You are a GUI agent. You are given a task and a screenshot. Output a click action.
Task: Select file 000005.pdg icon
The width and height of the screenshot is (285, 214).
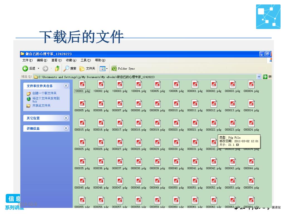82,104
